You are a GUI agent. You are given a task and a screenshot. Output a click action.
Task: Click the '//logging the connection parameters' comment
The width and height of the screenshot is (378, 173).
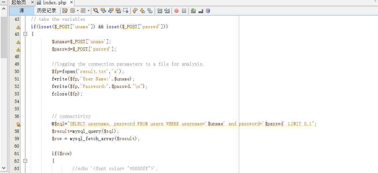tap(128, 64)
